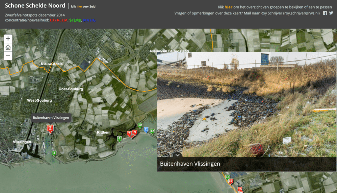Select red hotspot marker number 15
The image size is (337, 193).
pyautogui.click(x=231, y=181)
